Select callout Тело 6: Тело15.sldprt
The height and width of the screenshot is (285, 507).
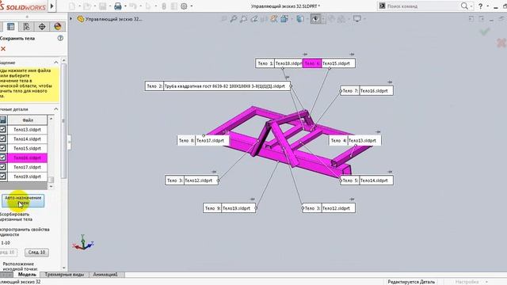pyautogui.click(x=330, y=63)
